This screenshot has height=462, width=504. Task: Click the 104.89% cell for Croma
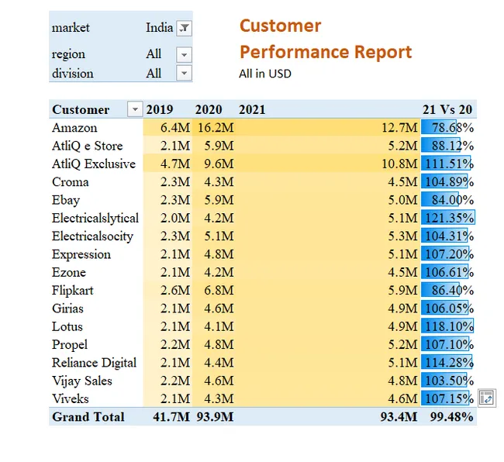(449, 182)
